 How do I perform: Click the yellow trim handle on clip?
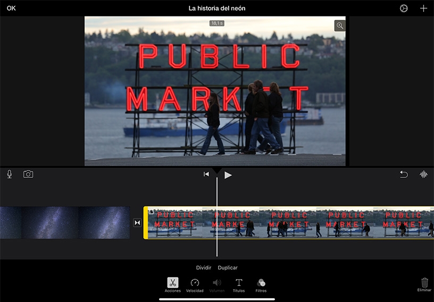pyautogui.click(x=146, y=223)
